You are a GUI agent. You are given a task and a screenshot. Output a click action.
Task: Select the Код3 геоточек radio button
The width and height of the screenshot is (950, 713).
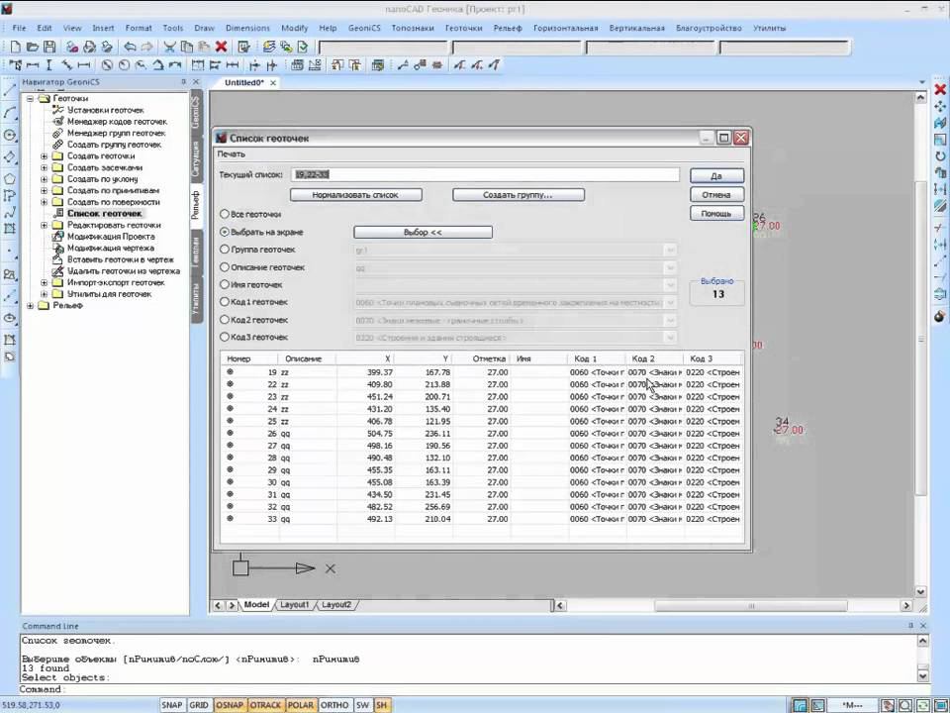pyautogui.click(x=225, y=337)
